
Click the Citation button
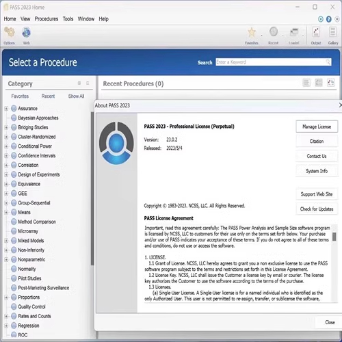317,142
